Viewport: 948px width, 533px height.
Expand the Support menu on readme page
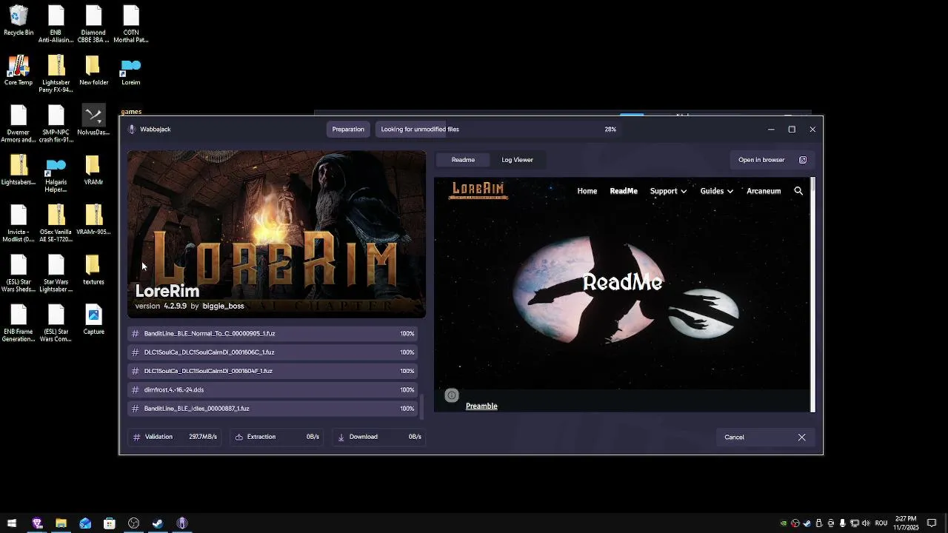pos(668,191)
